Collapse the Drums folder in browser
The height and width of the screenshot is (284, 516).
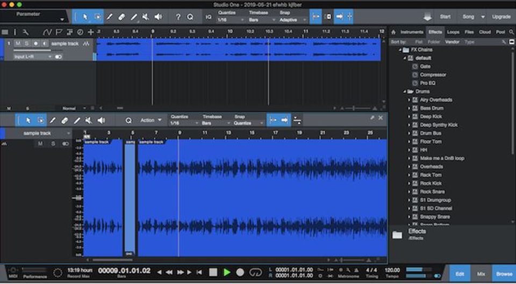pyautogui.click(x=404, y=91)
